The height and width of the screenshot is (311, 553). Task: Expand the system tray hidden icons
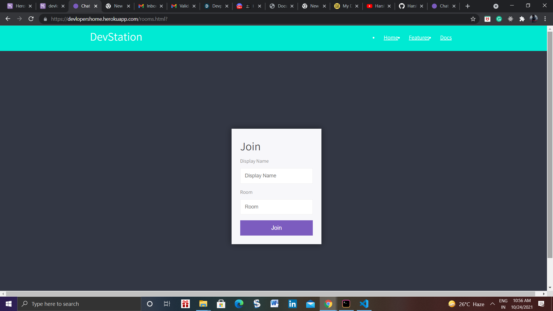click(493, 304)
